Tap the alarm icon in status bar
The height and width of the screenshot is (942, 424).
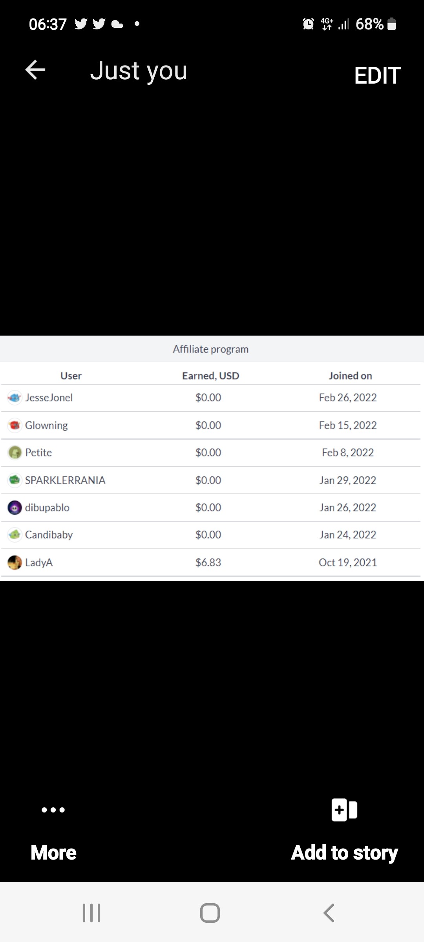(x=308, y=24)
